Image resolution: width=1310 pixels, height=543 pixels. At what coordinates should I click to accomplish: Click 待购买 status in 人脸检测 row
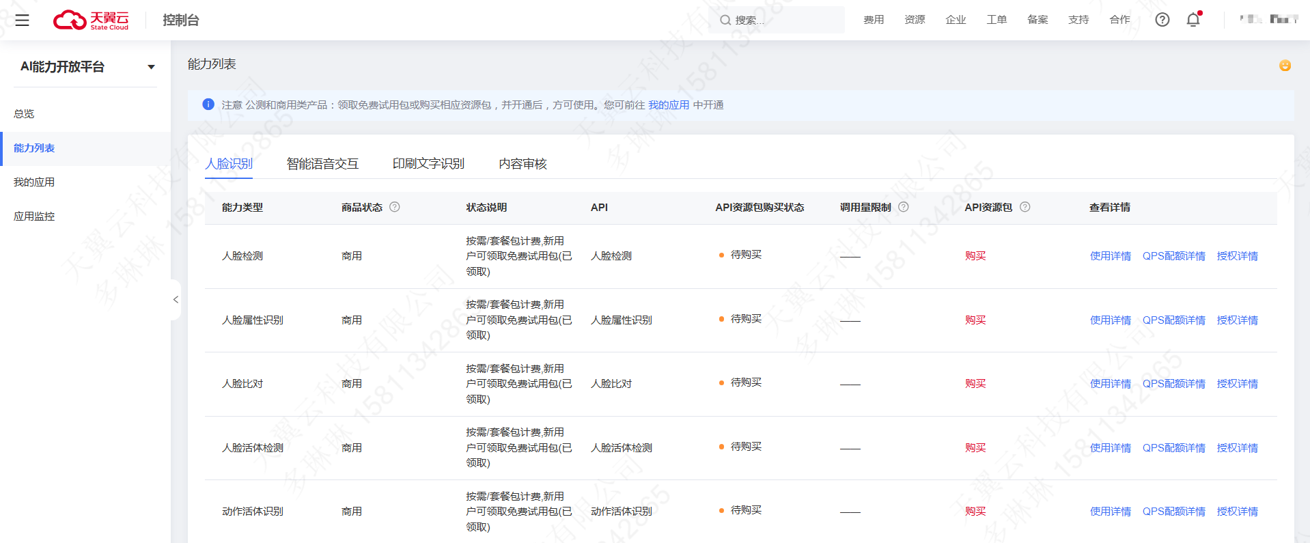tap(746, 255)
